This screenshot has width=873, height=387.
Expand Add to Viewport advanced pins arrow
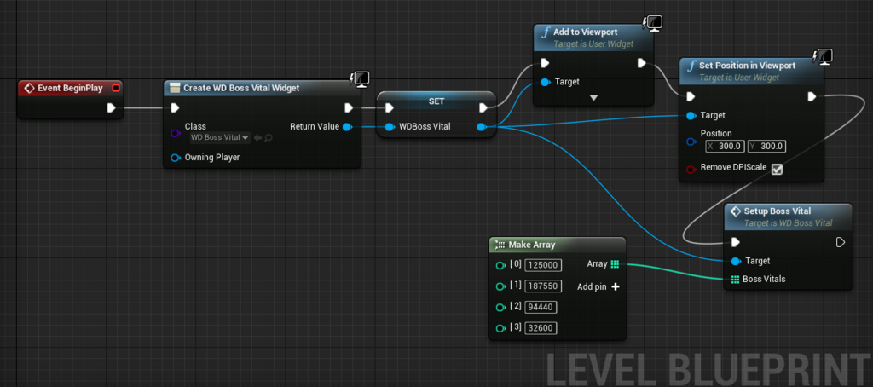pos(593,98)
